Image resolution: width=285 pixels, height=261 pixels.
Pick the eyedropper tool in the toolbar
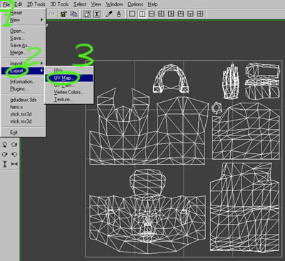[x=109, y=14]
